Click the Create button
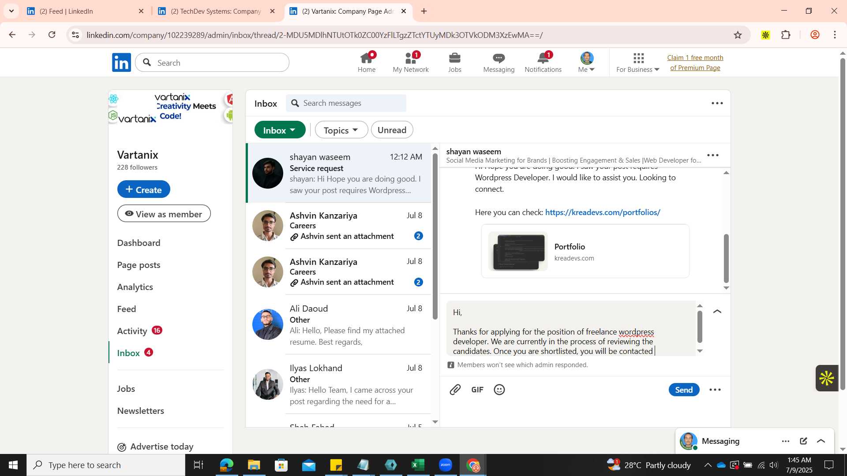This screenshot has height=476, width=847. click(143, 189)
